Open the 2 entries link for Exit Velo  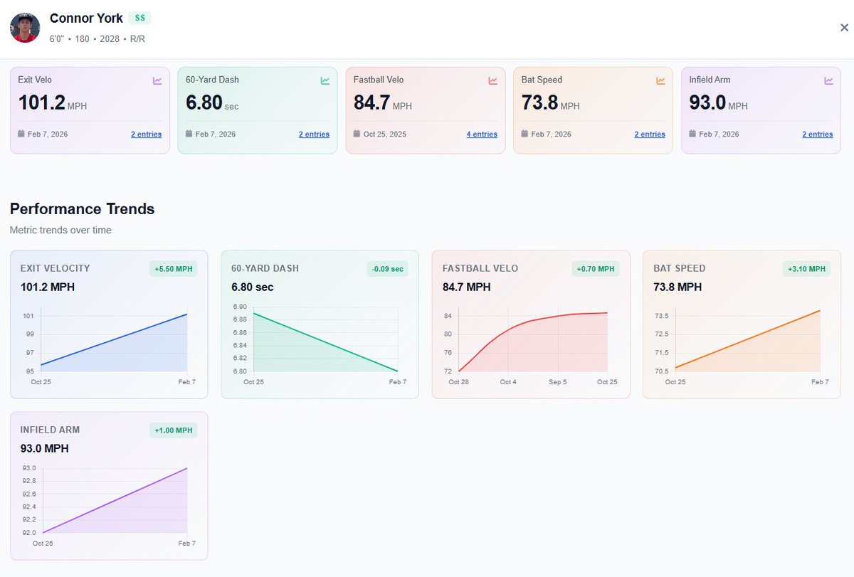click(x=146, y=134)
